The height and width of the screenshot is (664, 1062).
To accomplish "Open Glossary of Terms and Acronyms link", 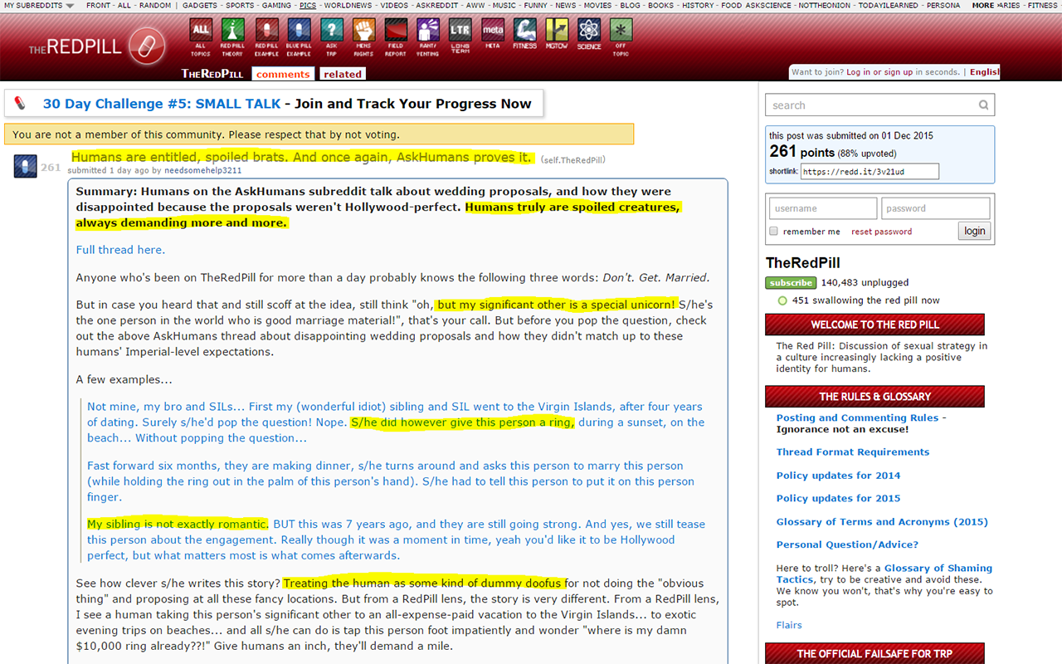I will pyautogui.click(x=881, y=522).
